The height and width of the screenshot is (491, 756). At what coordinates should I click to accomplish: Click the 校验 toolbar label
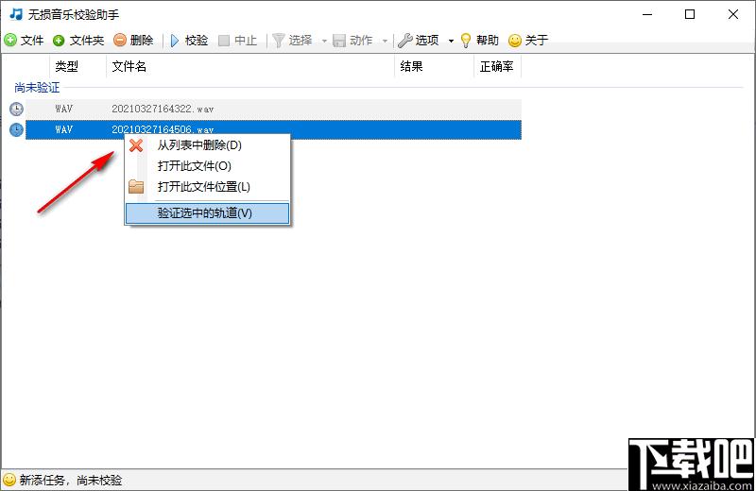tap(197, 40)
